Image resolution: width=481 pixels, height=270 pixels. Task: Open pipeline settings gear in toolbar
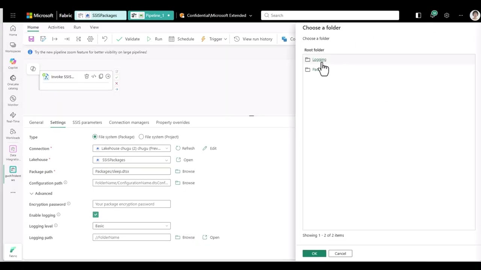(x=90, y=39)
